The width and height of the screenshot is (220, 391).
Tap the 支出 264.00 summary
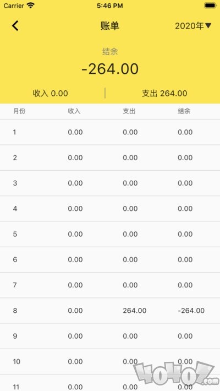tap(164, 93)
